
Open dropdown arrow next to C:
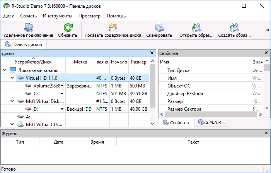(x=62, y=94)
